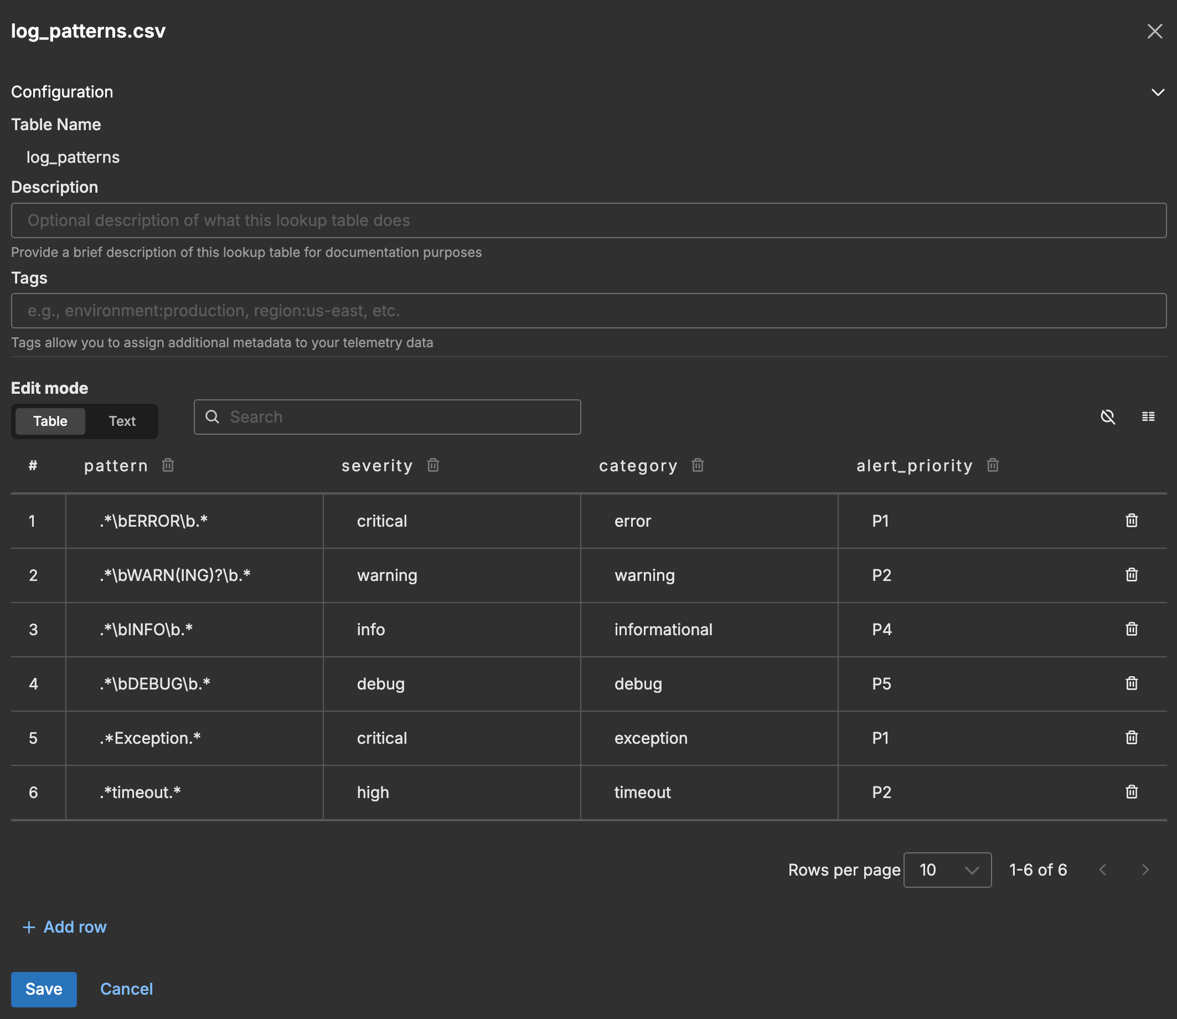Delete the .*timeout.* row using its trash icon
The height and width of the screenshot is (1019, 1177).
(1132, 791)
